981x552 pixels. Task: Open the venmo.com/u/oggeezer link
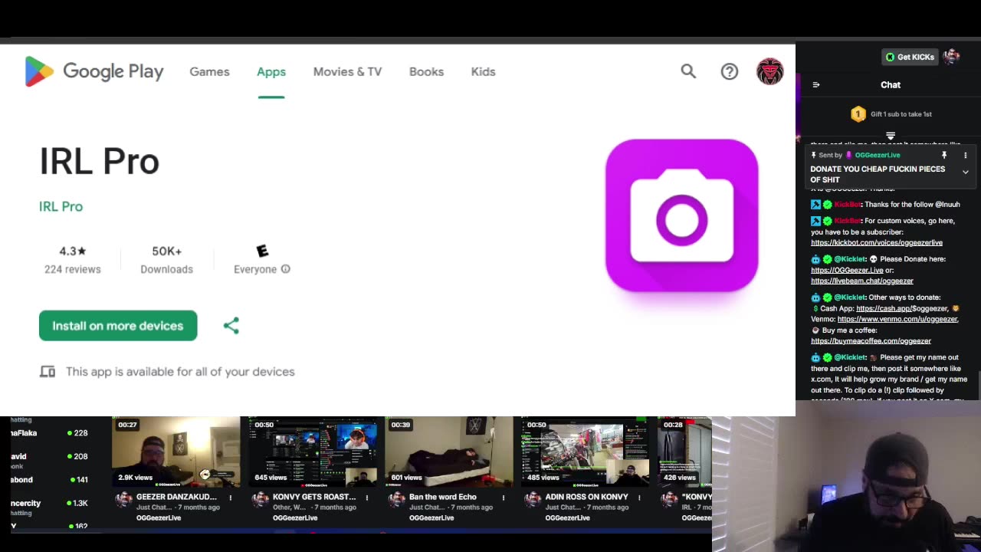tap(897, 319)
